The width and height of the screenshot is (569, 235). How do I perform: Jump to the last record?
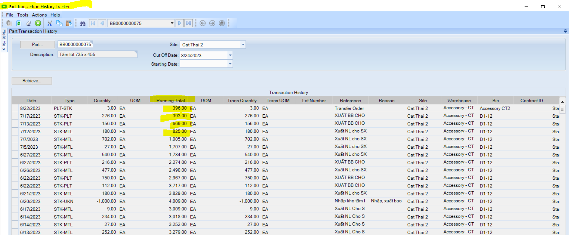[189, 23]
